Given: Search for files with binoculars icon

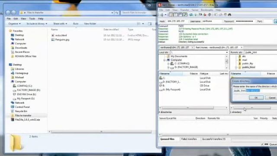Looking at the screenshot, I should 230,15.
